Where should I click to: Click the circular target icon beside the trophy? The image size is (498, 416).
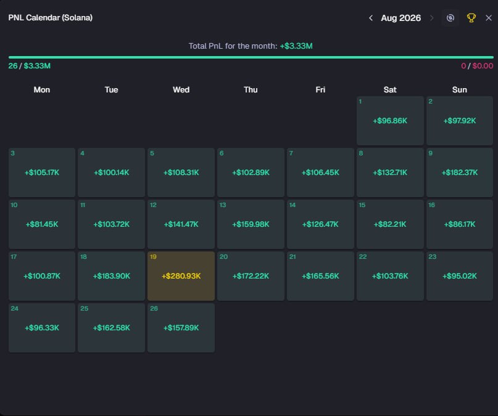click(450, 18)
